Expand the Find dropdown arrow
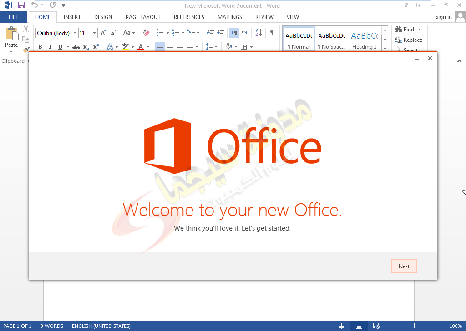Image resolution: width=466 pixels, height=331 pixels. tap(420, 30)
